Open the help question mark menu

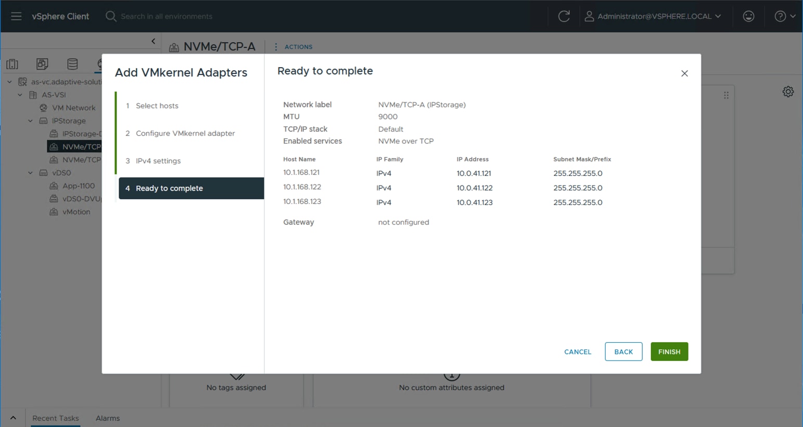780,16
